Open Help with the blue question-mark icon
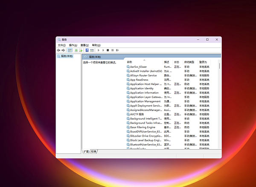 pos(87,50)
